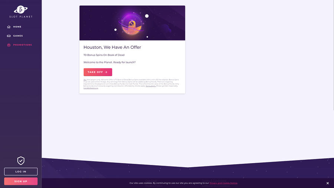Click the Take Off button
Screen dimensions: 334x188
(98, 72)
